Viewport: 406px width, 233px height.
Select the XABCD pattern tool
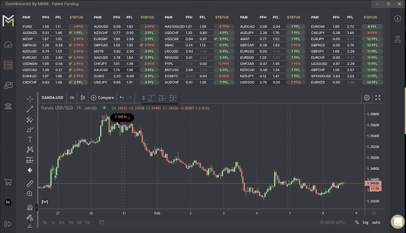point(30,149)
